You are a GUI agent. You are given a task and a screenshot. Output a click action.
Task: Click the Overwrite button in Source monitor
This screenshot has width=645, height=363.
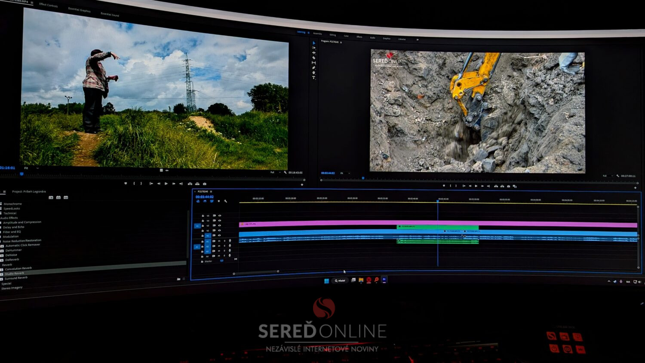197,184
